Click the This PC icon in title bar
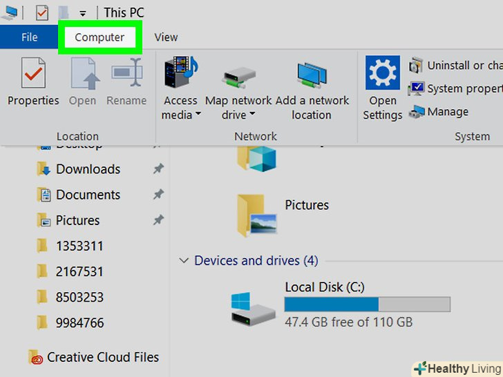Screen dimensions: 503x377 10,13
